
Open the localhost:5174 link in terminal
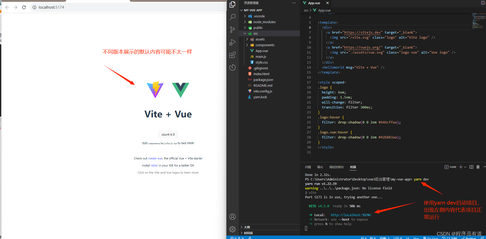[x=351, y=215]
